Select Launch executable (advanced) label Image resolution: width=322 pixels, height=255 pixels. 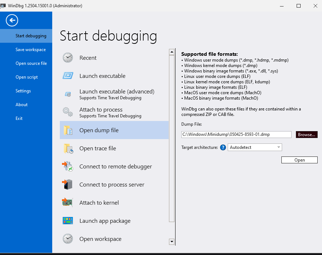click(x=117, y=92)
